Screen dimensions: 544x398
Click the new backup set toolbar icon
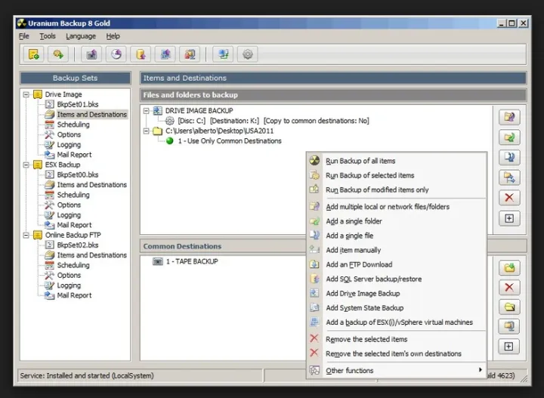(x=33, y=54)
